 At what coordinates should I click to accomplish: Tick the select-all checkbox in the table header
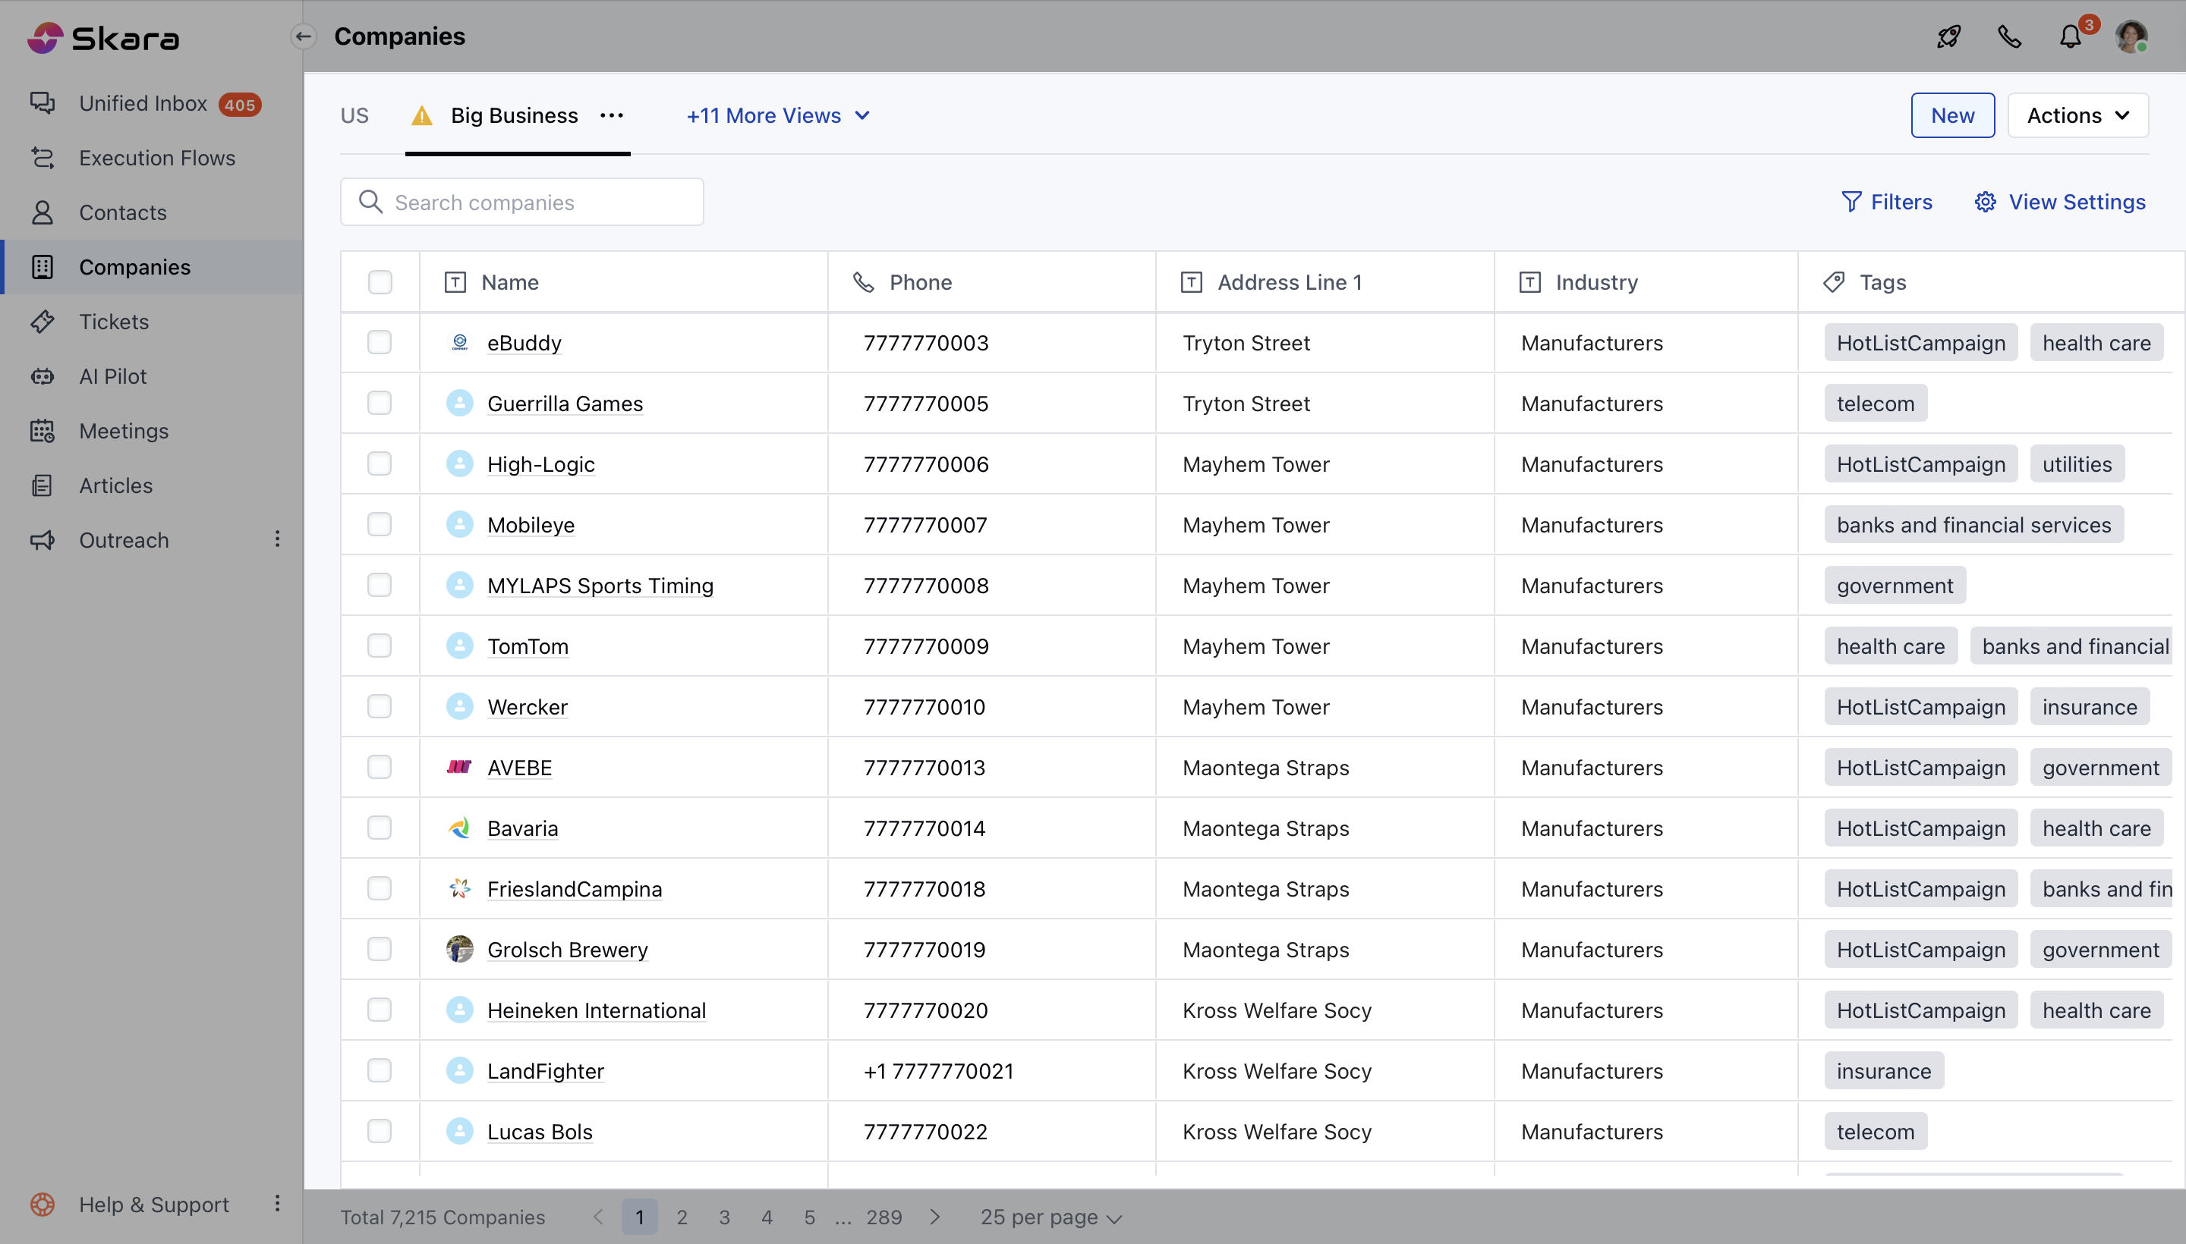coord(380,282)
